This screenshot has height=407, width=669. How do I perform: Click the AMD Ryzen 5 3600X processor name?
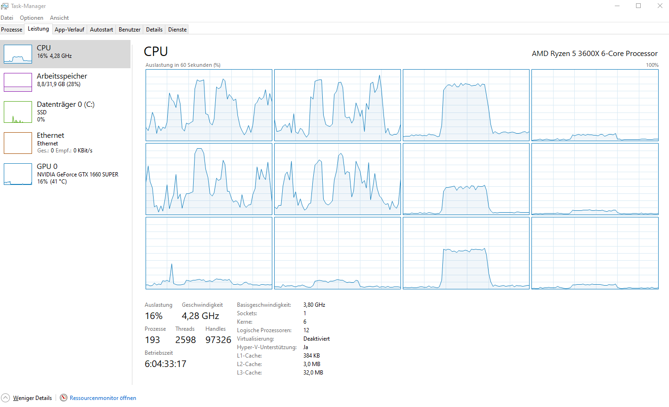pyautogui.click(x=595, y=54)
